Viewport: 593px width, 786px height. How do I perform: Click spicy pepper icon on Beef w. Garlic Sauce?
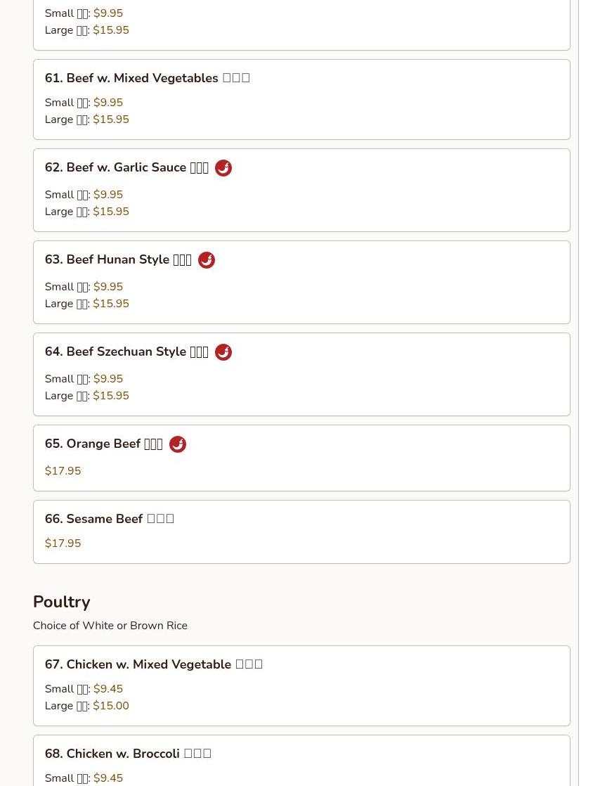[223, 168]
